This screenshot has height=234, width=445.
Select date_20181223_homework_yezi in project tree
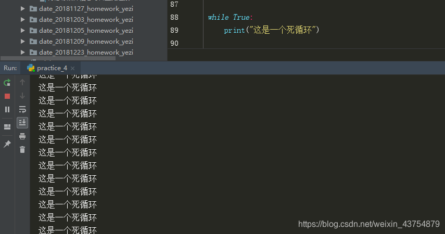click(86, 52)
